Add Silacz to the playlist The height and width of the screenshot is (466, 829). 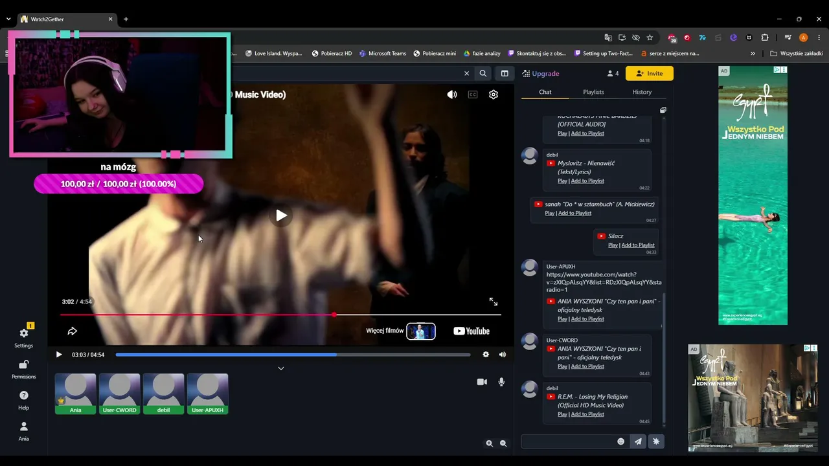click(638, 245)
